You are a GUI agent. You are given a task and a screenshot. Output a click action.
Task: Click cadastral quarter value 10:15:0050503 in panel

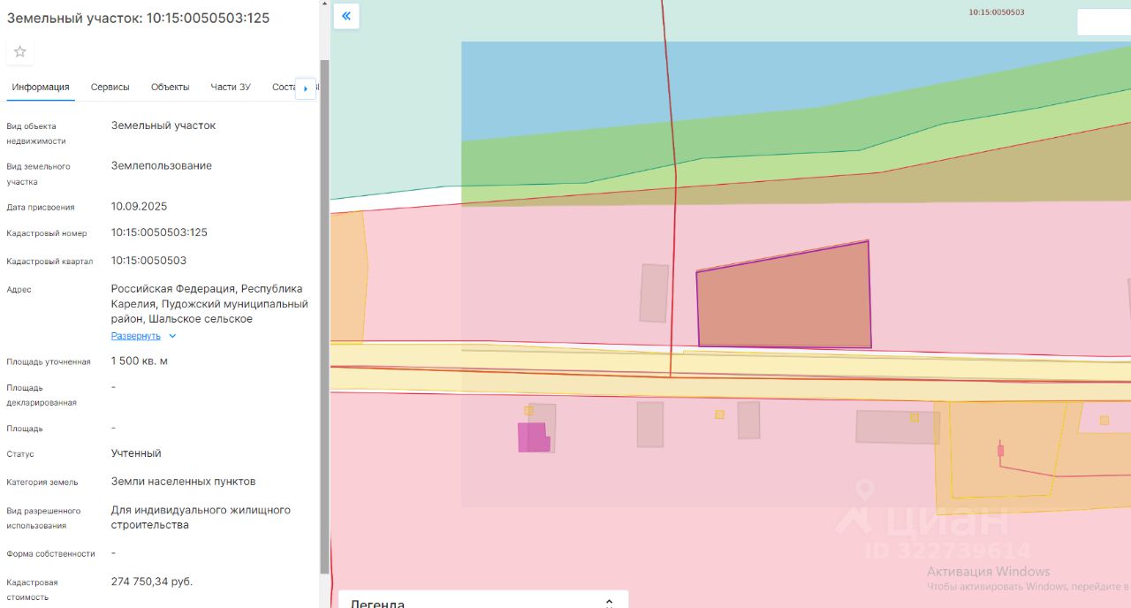[148, 261]
